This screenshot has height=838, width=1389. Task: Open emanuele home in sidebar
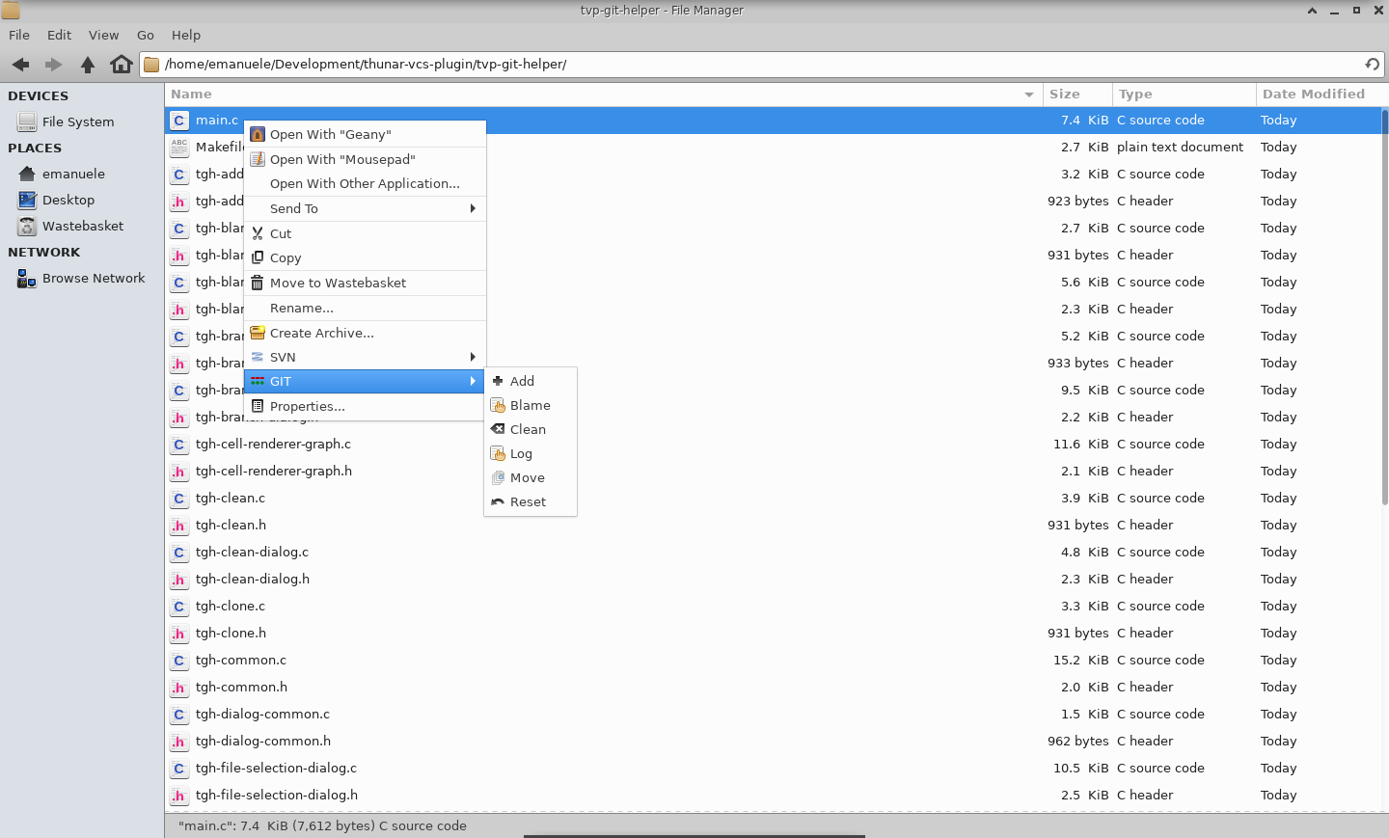tap(73, 174)
